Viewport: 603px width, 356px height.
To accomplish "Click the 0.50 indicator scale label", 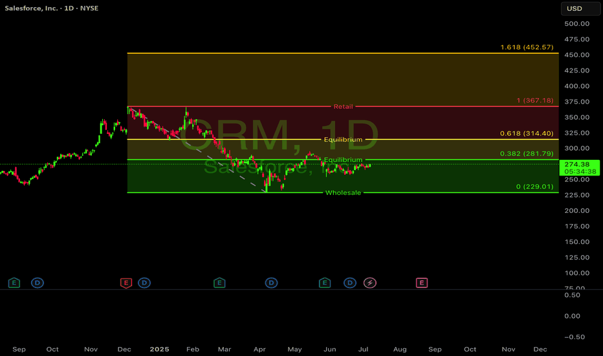I will click(x=572, y=295).
